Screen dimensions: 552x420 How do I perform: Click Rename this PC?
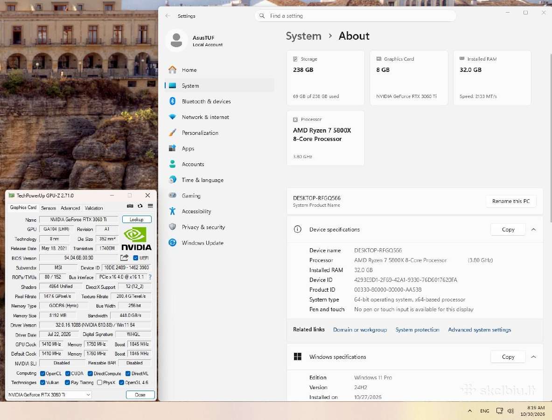coord(511,201)
